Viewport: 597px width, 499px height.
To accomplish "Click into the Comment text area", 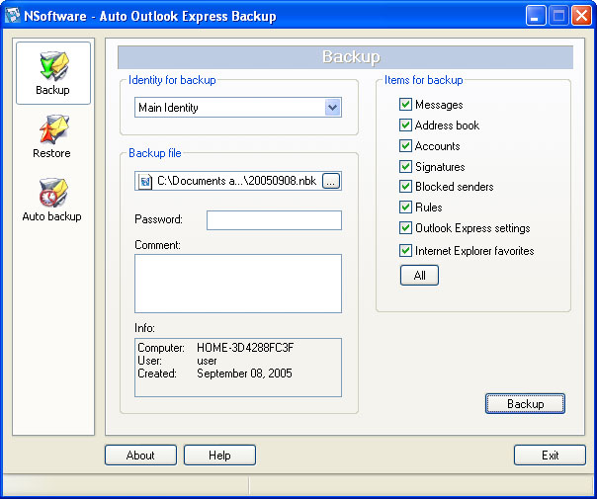I will click(238, 284).
